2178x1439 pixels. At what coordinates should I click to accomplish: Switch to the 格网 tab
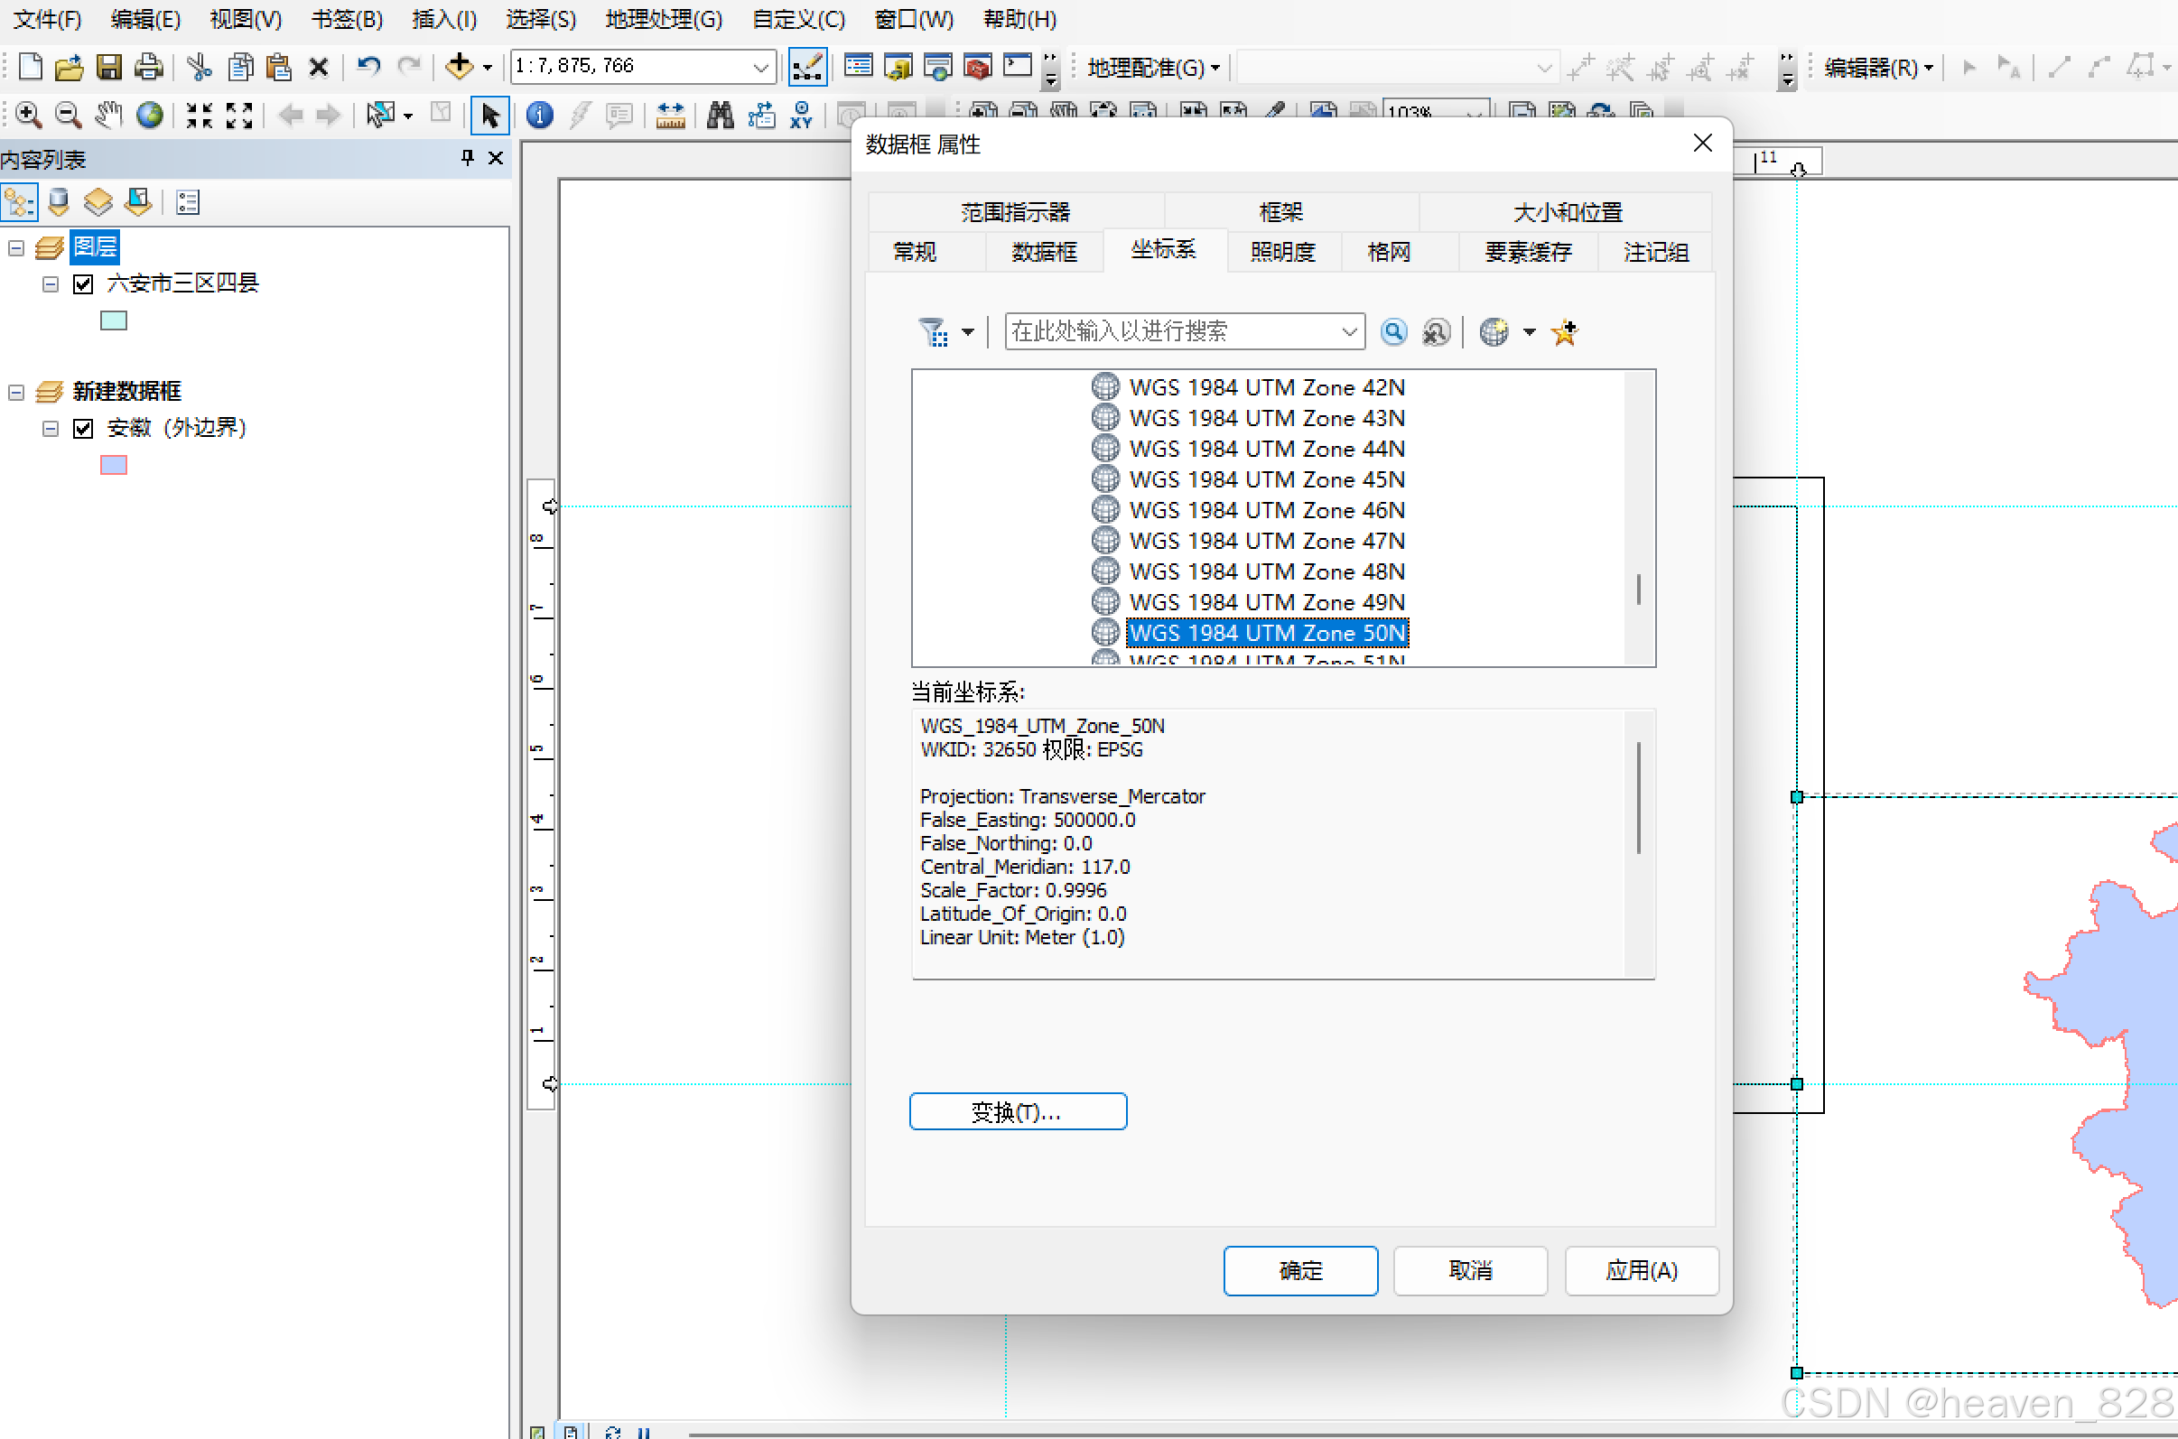[1388, 252]
